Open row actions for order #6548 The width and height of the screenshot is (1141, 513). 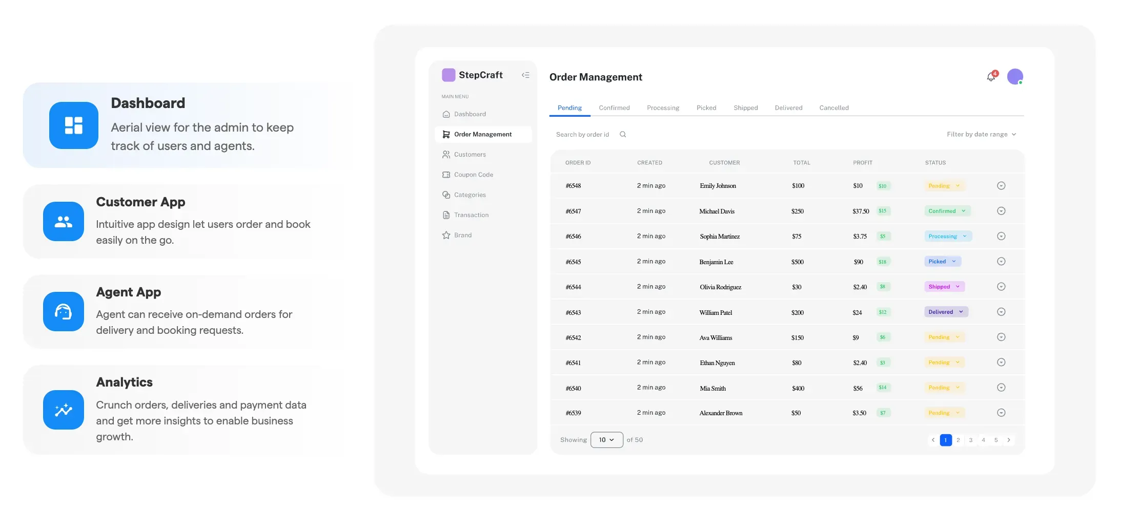point(1001,186)
